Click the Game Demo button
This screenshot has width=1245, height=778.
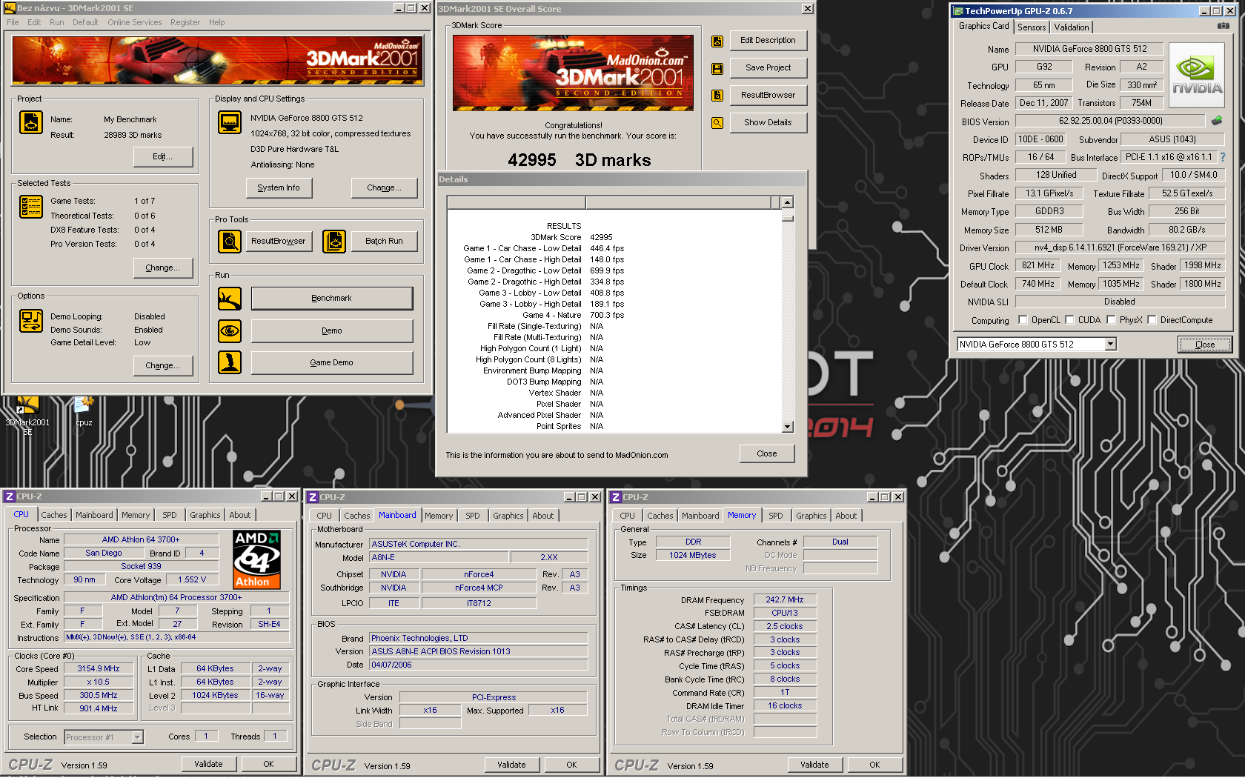click(331, 363)
